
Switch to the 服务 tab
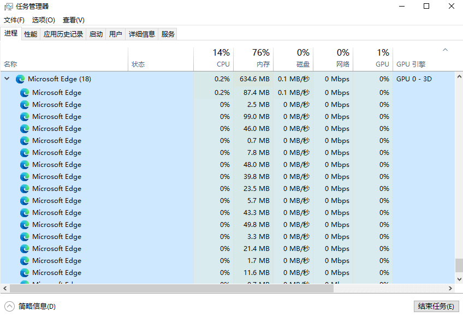tap(168, 33)
